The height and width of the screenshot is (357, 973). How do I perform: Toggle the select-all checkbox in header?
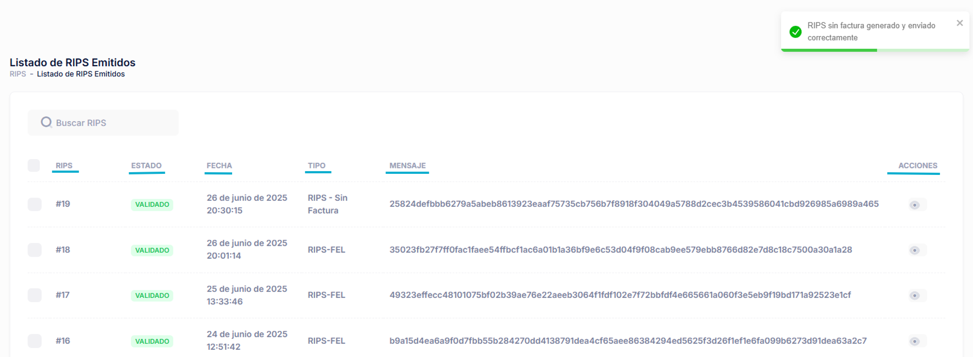[x=34, y=166]
